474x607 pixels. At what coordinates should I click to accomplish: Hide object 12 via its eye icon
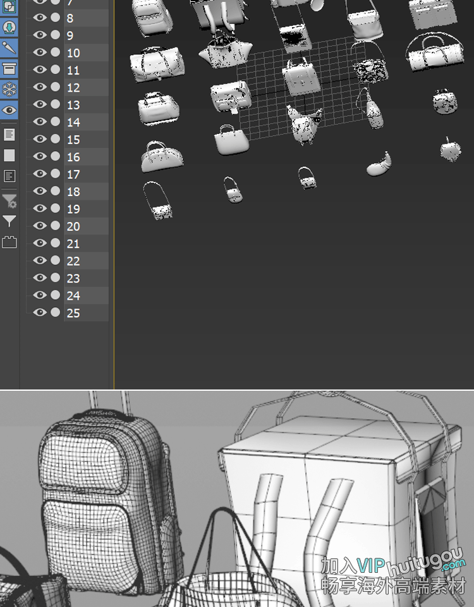[39, 87]
